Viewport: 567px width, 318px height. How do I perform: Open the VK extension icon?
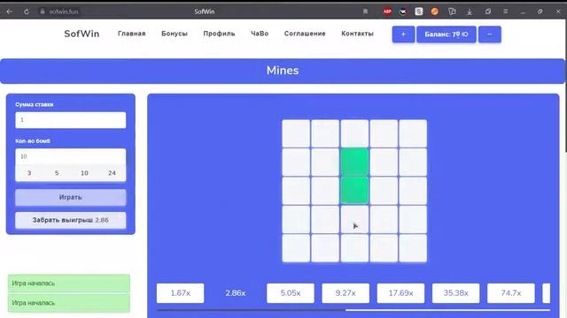point(403,11)
